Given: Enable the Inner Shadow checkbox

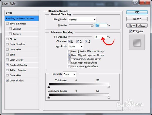Looking at the screenshot, I should 7,44.
